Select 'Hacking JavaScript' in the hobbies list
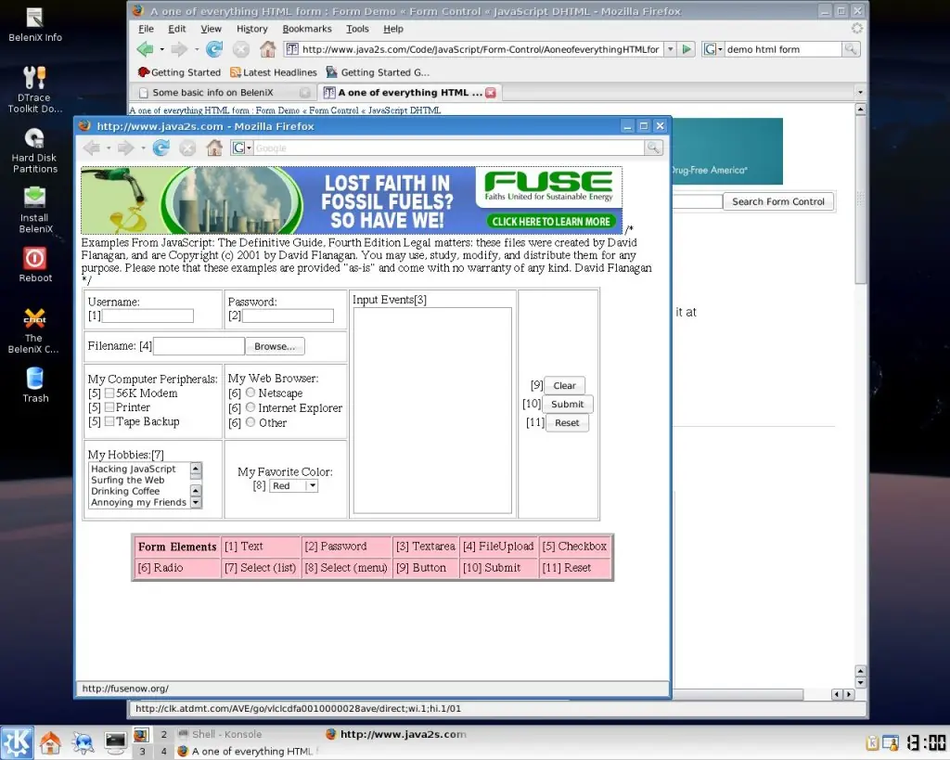This screenshot has width=950, height=760. point(134,469)
